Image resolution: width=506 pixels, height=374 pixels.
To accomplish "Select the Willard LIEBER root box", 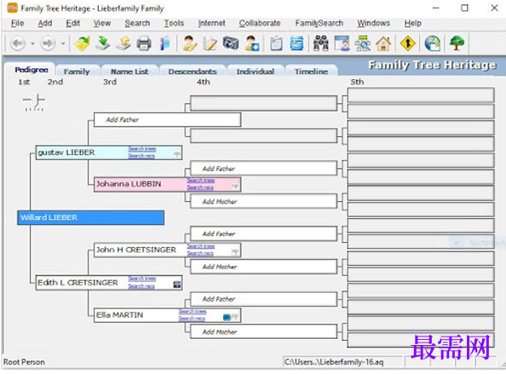I will (90, 217).
